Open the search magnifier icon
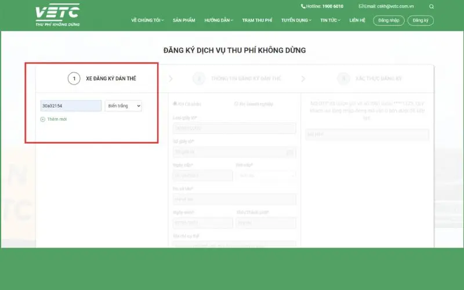This screenshot has height=290, width=464. [x=432, y=6]
